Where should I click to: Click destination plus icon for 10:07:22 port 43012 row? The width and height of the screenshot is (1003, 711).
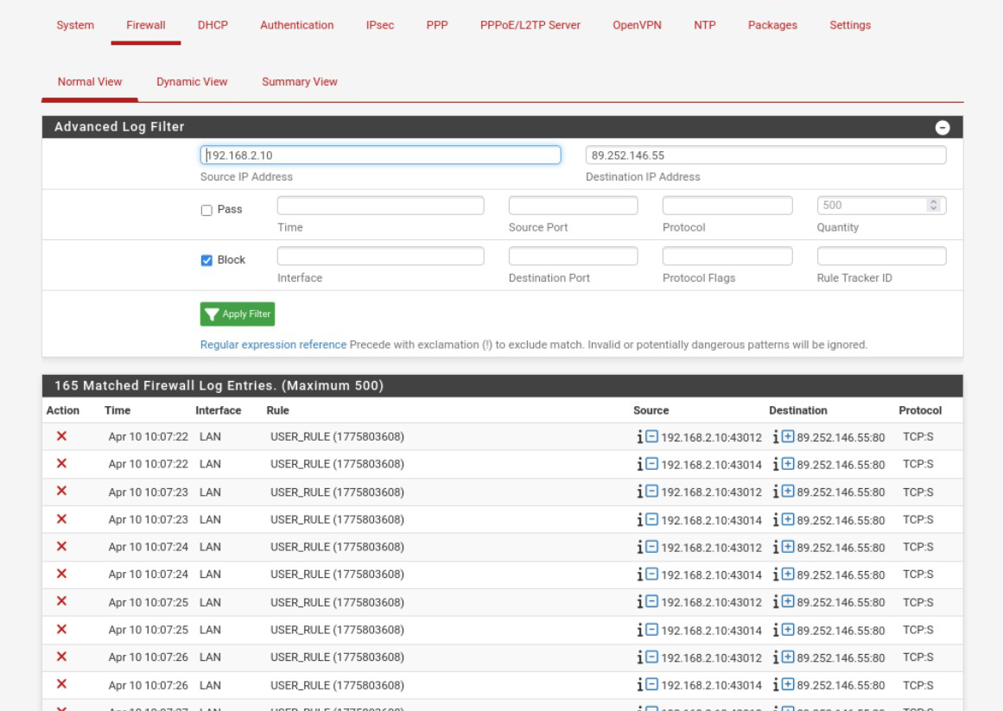(787, 436)
